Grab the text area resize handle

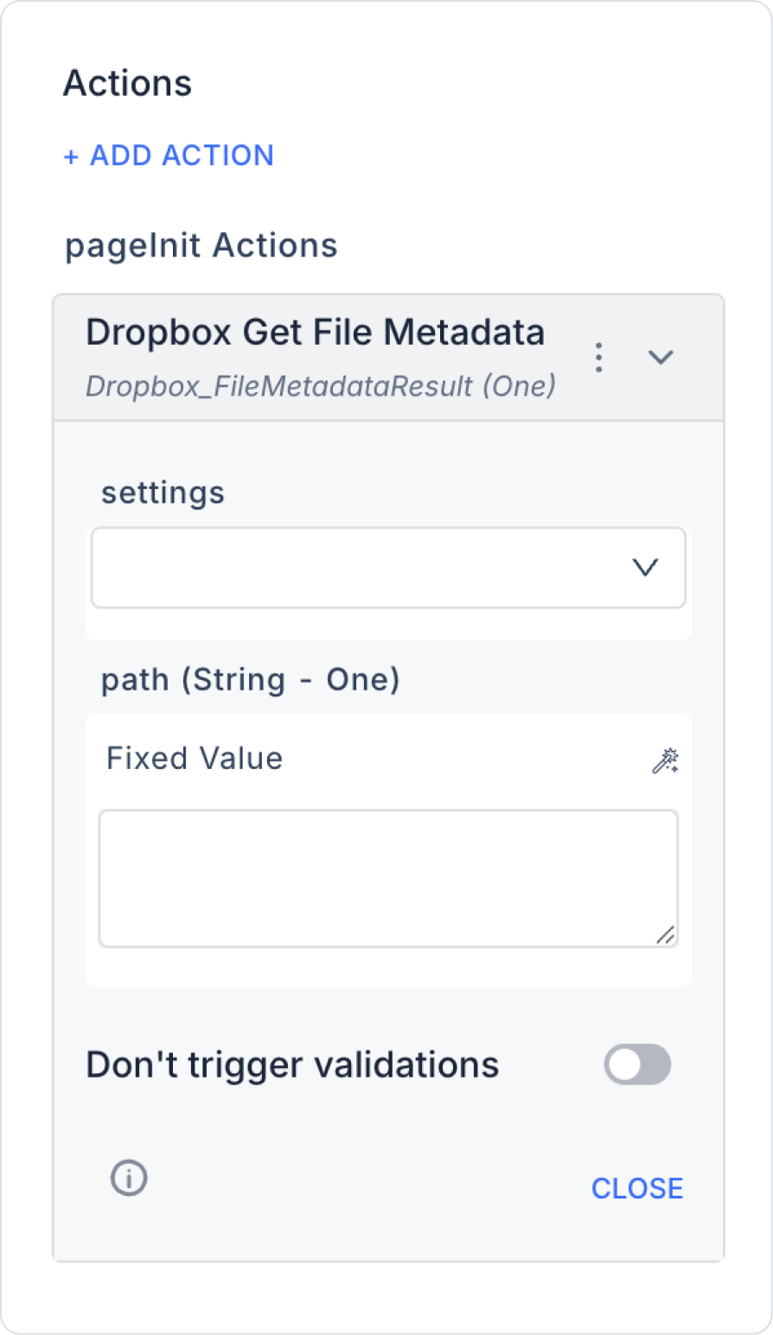tap(665, 935)
